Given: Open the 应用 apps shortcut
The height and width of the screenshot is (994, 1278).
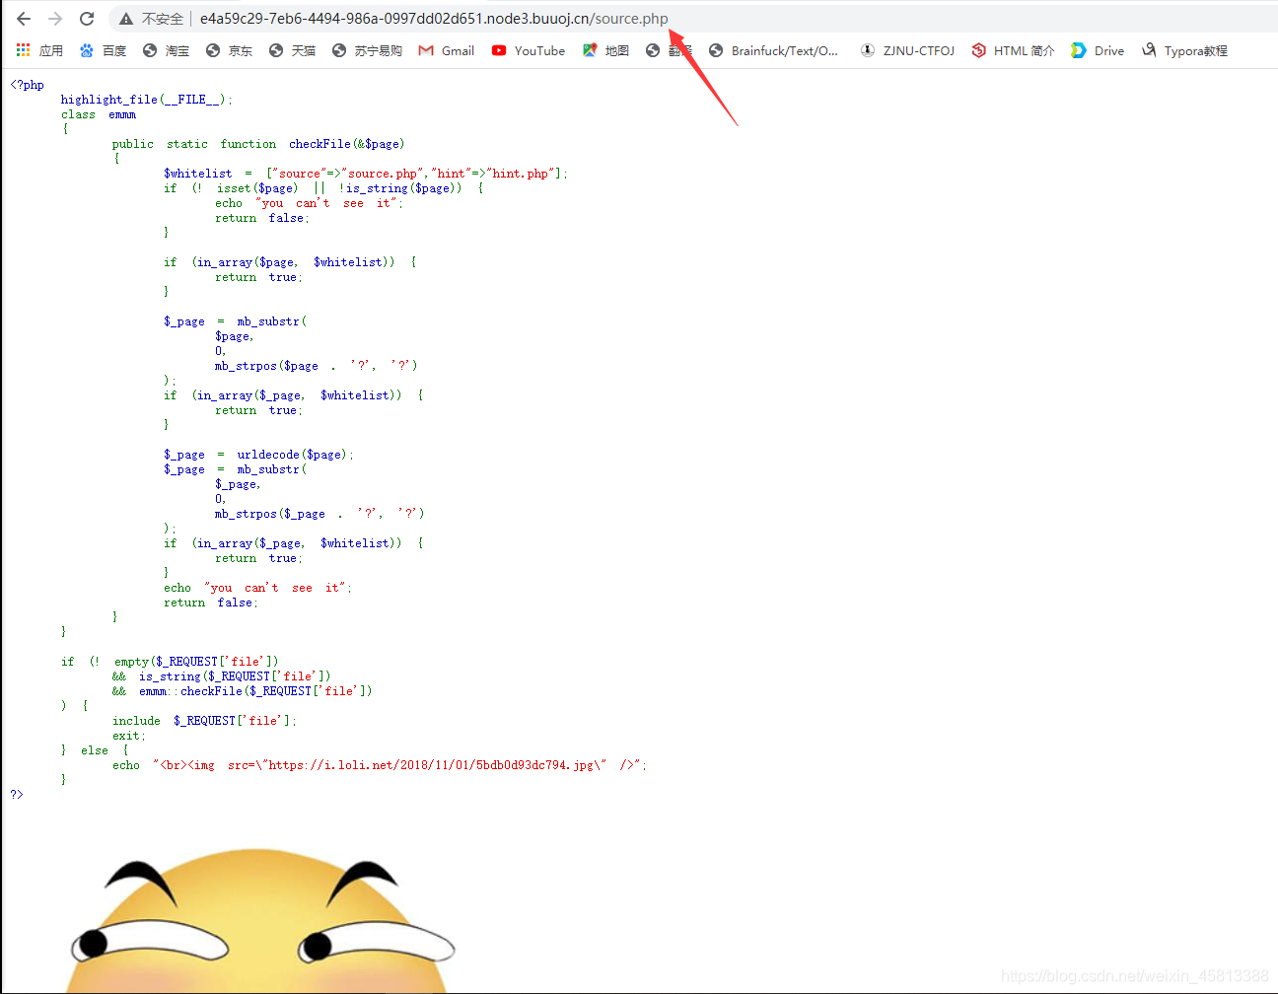Looking at the screenshot, I should point(39,50).
